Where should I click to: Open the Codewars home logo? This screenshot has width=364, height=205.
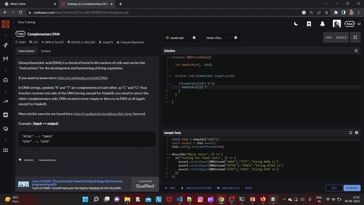pos(6,24)
